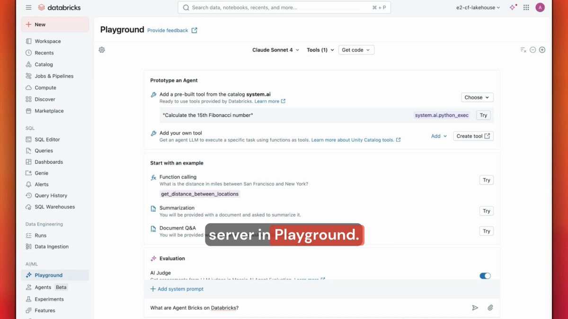Click the New button
The height and width of the screenshot is (319, 568).
pos(55,25)
